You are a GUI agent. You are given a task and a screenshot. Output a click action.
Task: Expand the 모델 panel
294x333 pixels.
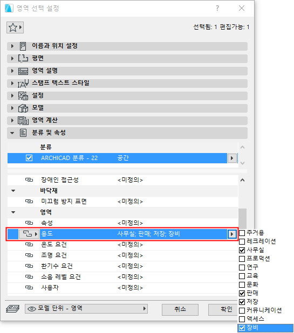point(12,108)
